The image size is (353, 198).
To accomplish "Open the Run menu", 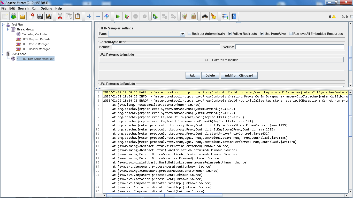I will click(x=34, y=8).
